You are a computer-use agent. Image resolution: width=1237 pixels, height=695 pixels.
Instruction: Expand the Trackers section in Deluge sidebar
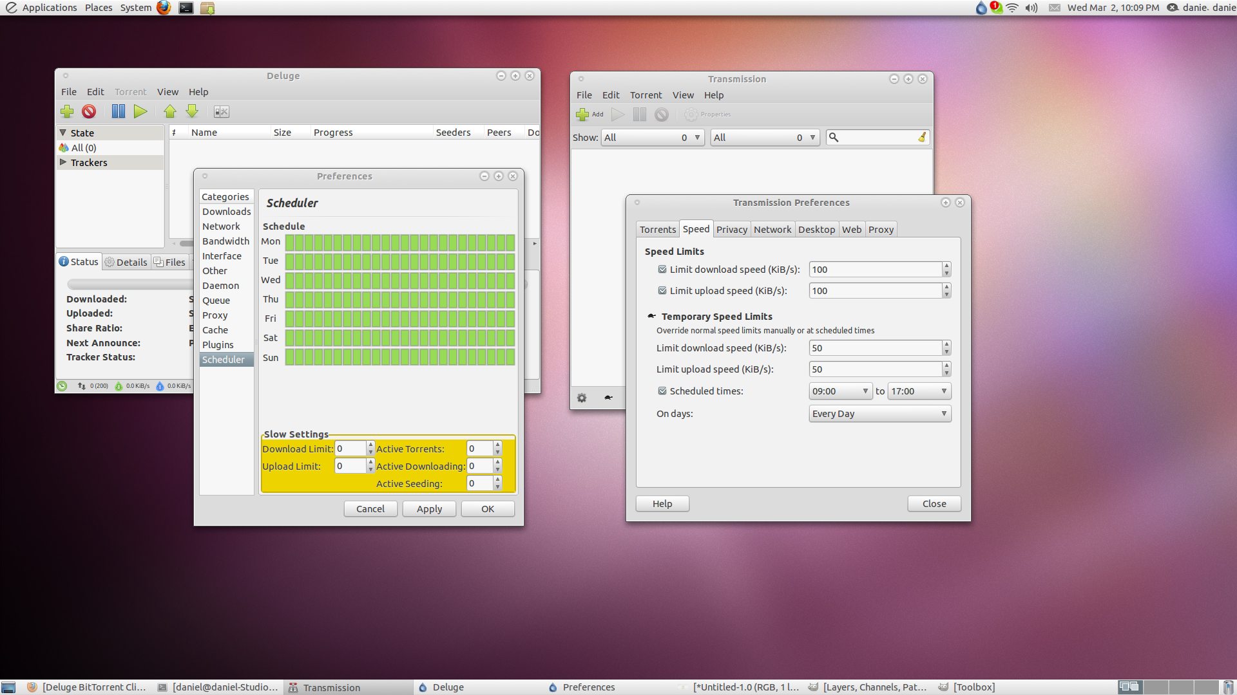pyautogui.click(x=63, y=162)
